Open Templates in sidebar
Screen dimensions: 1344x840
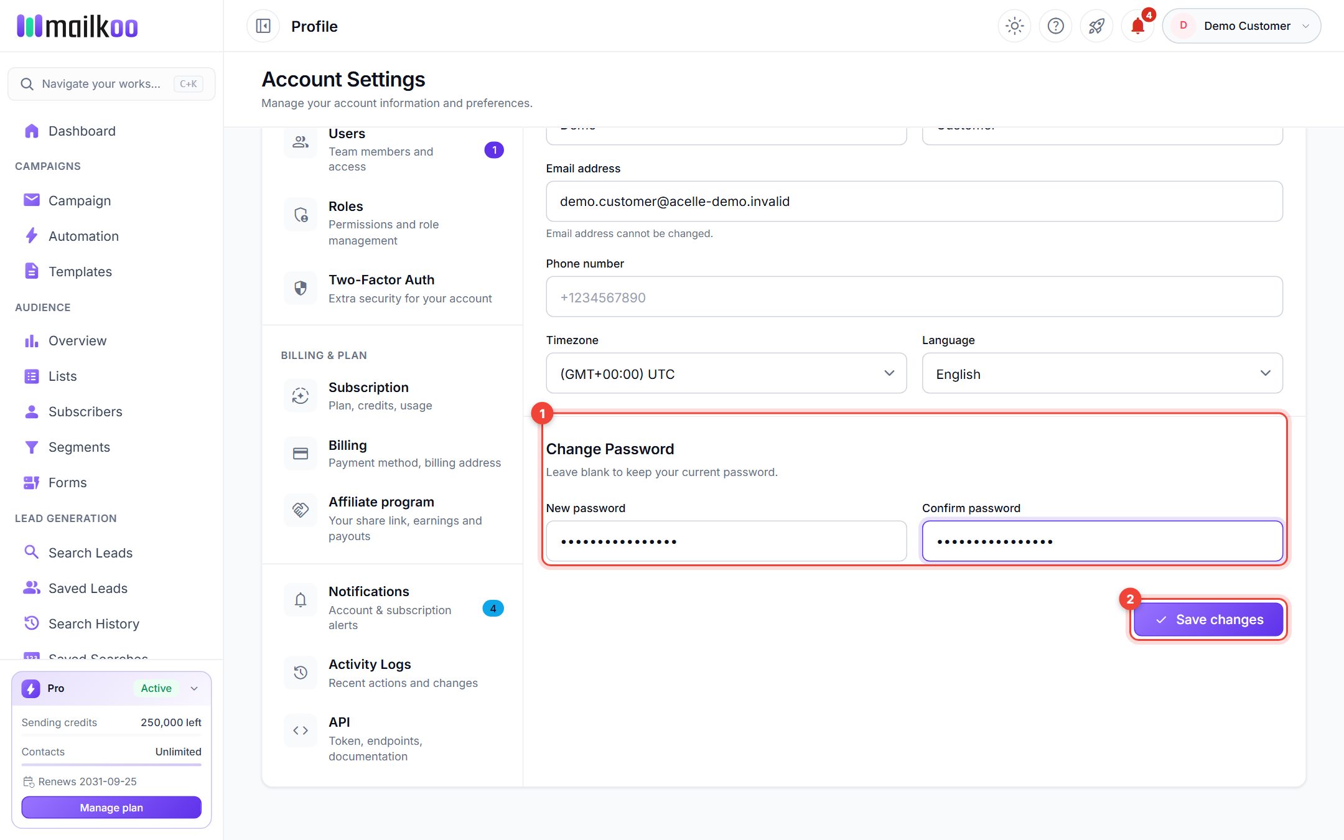click(x=111, y=272)
